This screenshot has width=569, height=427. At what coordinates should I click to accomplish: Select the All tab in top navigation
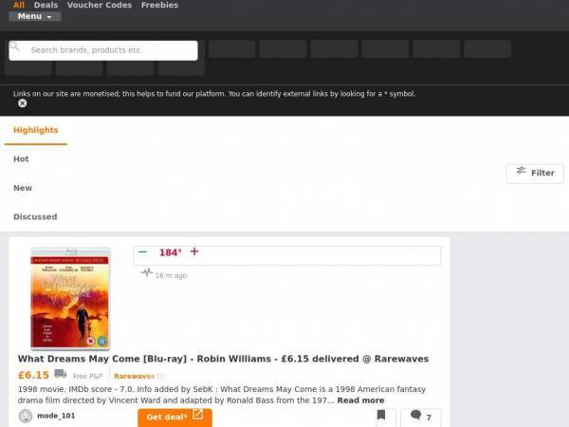pos(19,5)
